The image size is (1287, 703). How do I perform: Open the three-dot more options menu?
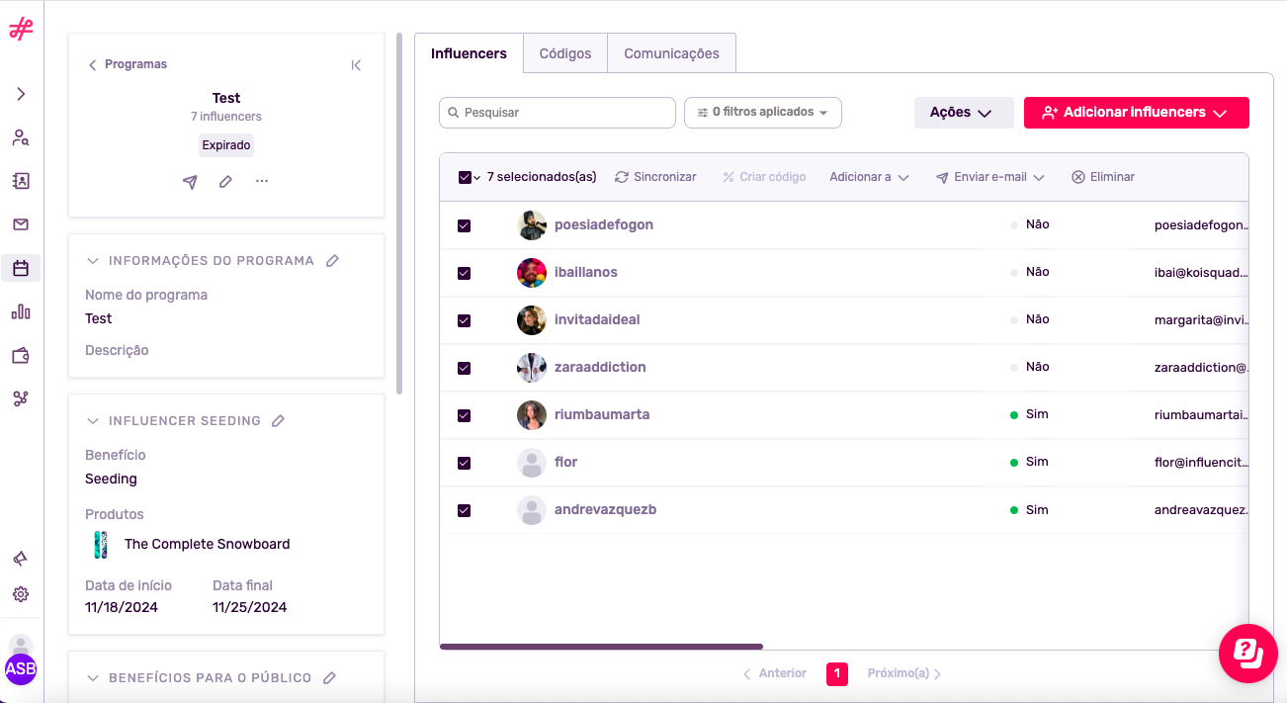coord(262,182)
